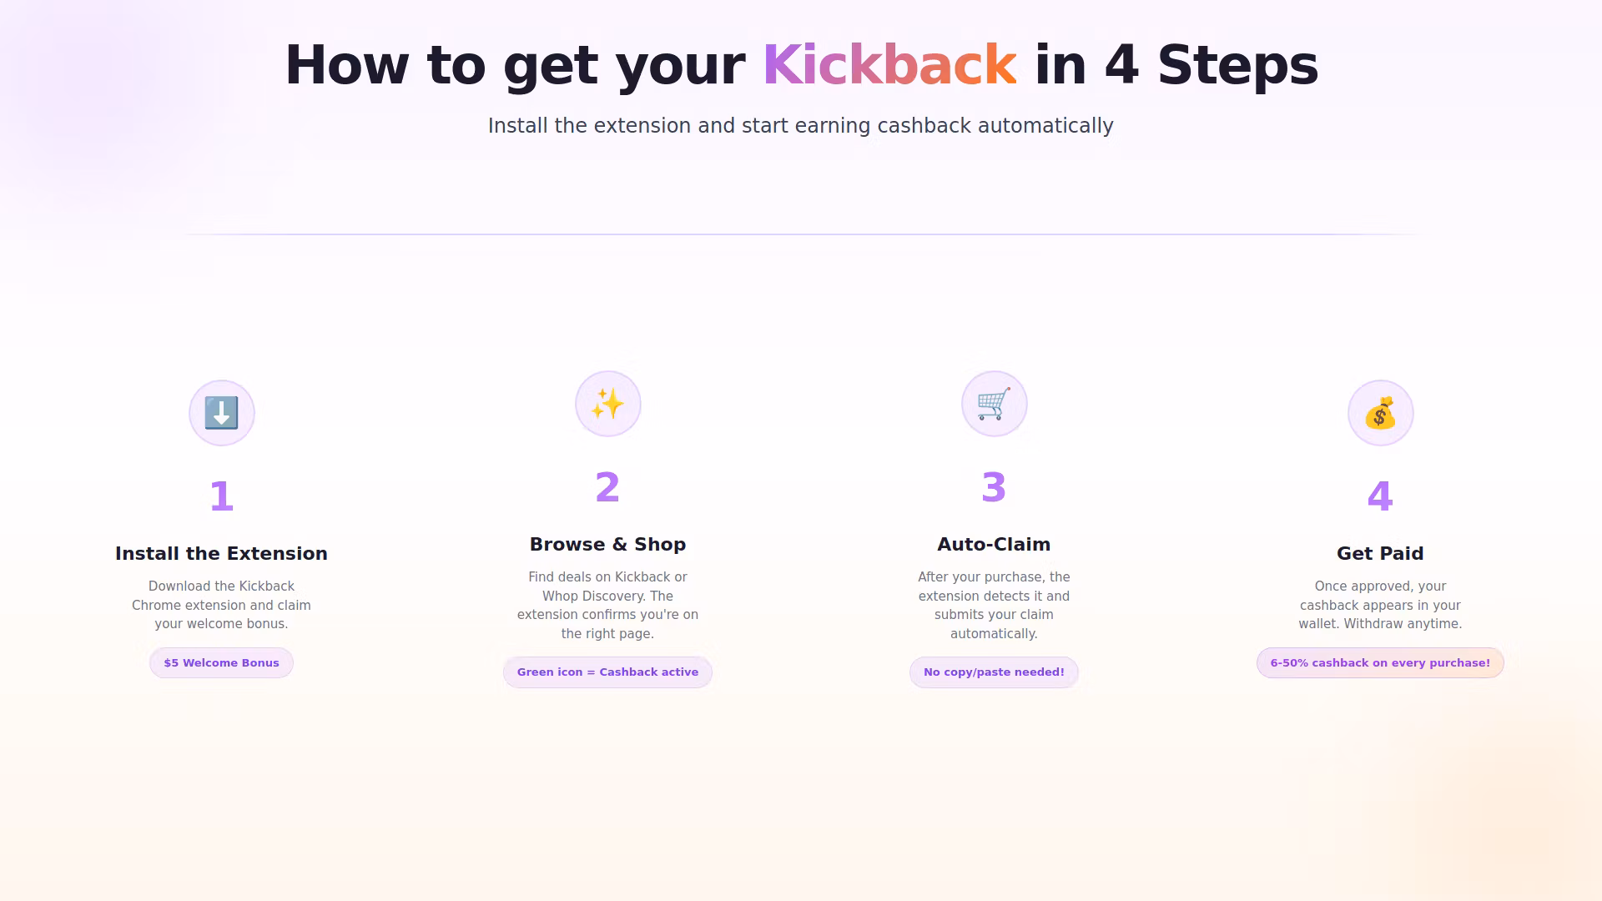
Task: Click the "Get Paid" step title
Action: click(1380, 554)
